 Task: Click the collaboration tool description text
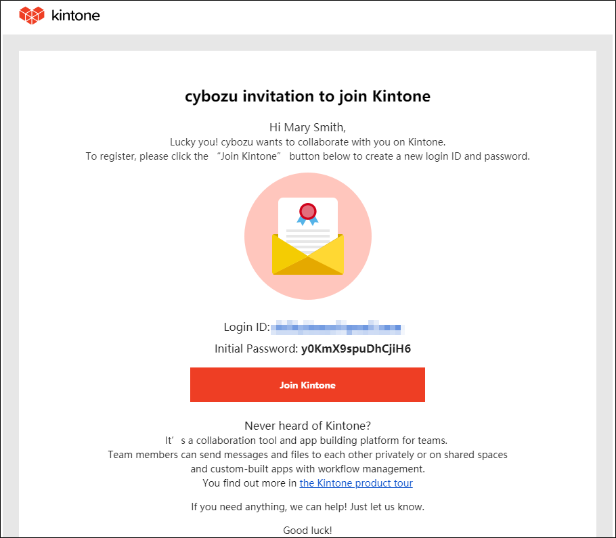click(x=307, y=440)
